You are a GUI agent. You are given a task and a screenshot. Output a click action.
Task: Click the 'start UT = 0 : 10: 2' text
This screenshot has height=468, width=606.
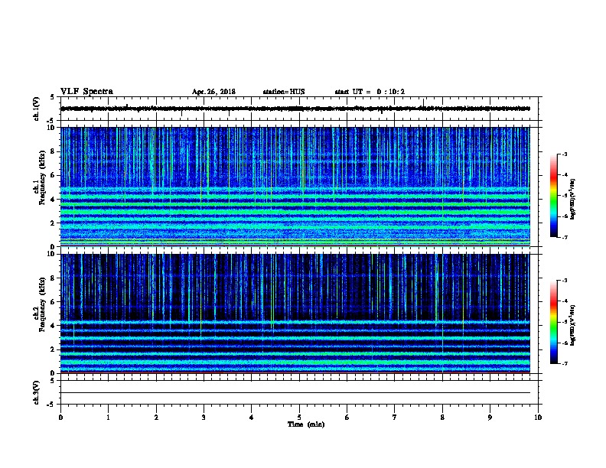(x=370, y=92)
